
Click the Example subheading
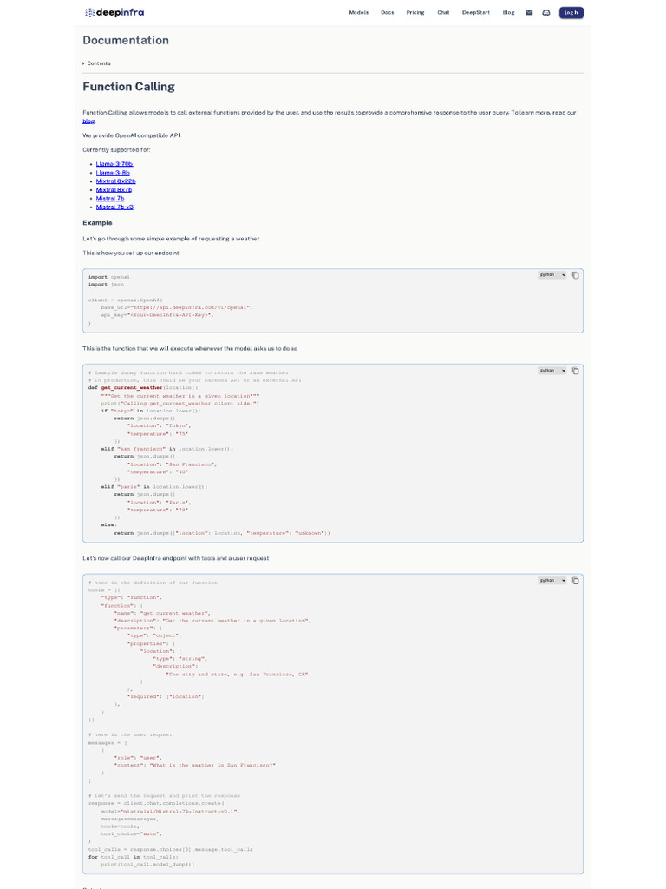[97, 223]
